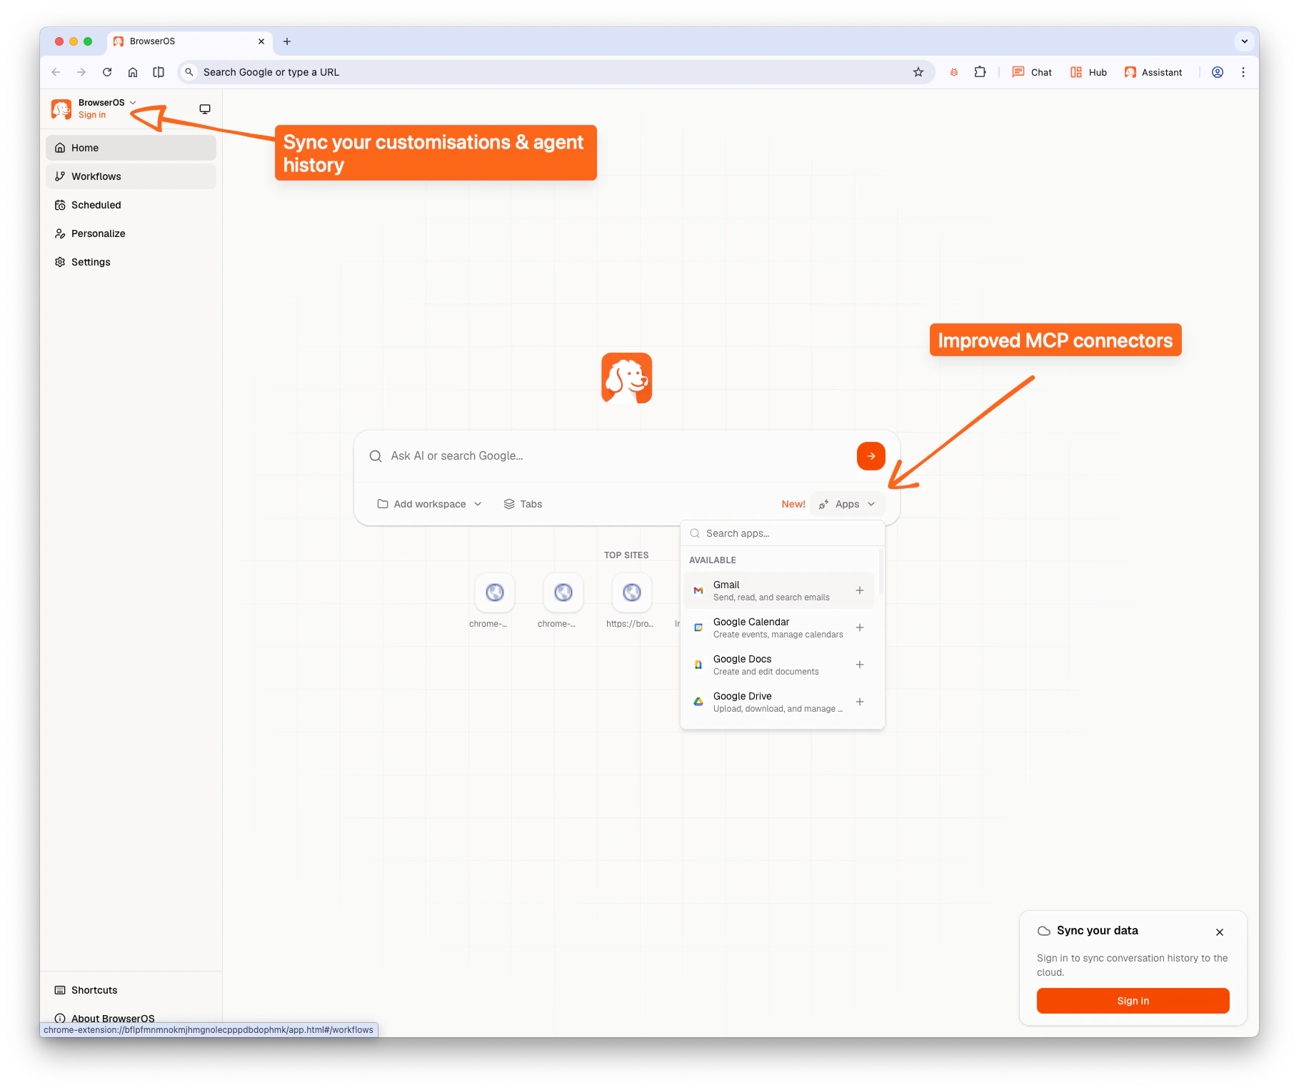1299x1090 pixels.
Task: Click the orange bug report icon
Action: (x=954, y=71)
